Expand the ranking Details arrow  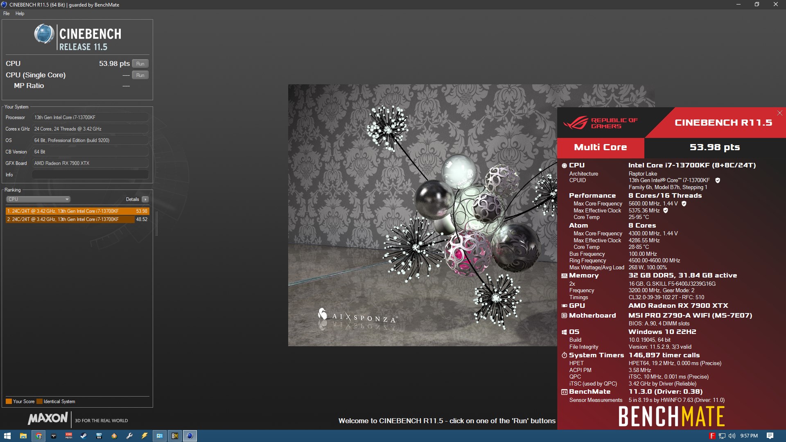point(145,199)
